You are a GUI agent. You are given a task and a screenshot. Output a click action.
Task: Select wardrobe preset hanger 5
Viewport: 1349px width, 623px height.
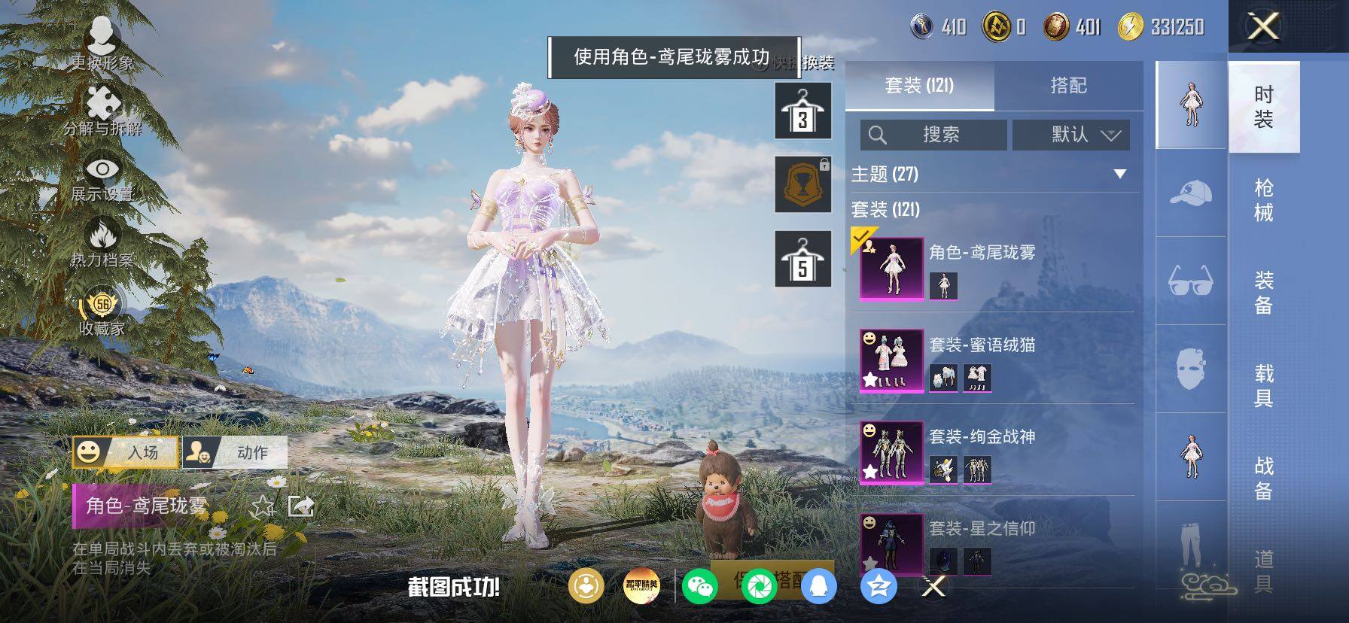(802, 260)
